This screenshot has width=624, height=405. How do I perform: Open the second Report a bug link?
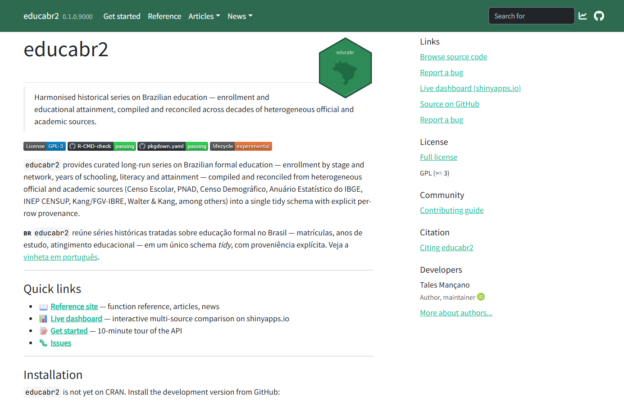coord(442,120)
